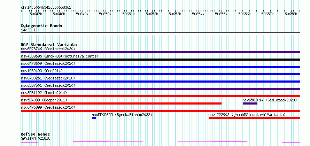The height and width of the screenshot is (146, 310).
Task: Click the 50648k ruler mark
Action: point(59,14)
